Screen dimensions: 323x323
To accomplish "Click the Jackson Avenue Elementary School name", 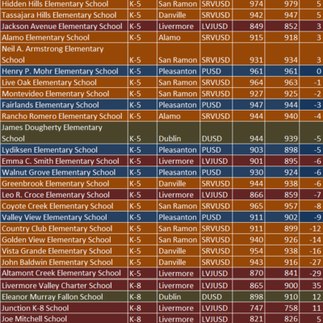I will [62, 27].
